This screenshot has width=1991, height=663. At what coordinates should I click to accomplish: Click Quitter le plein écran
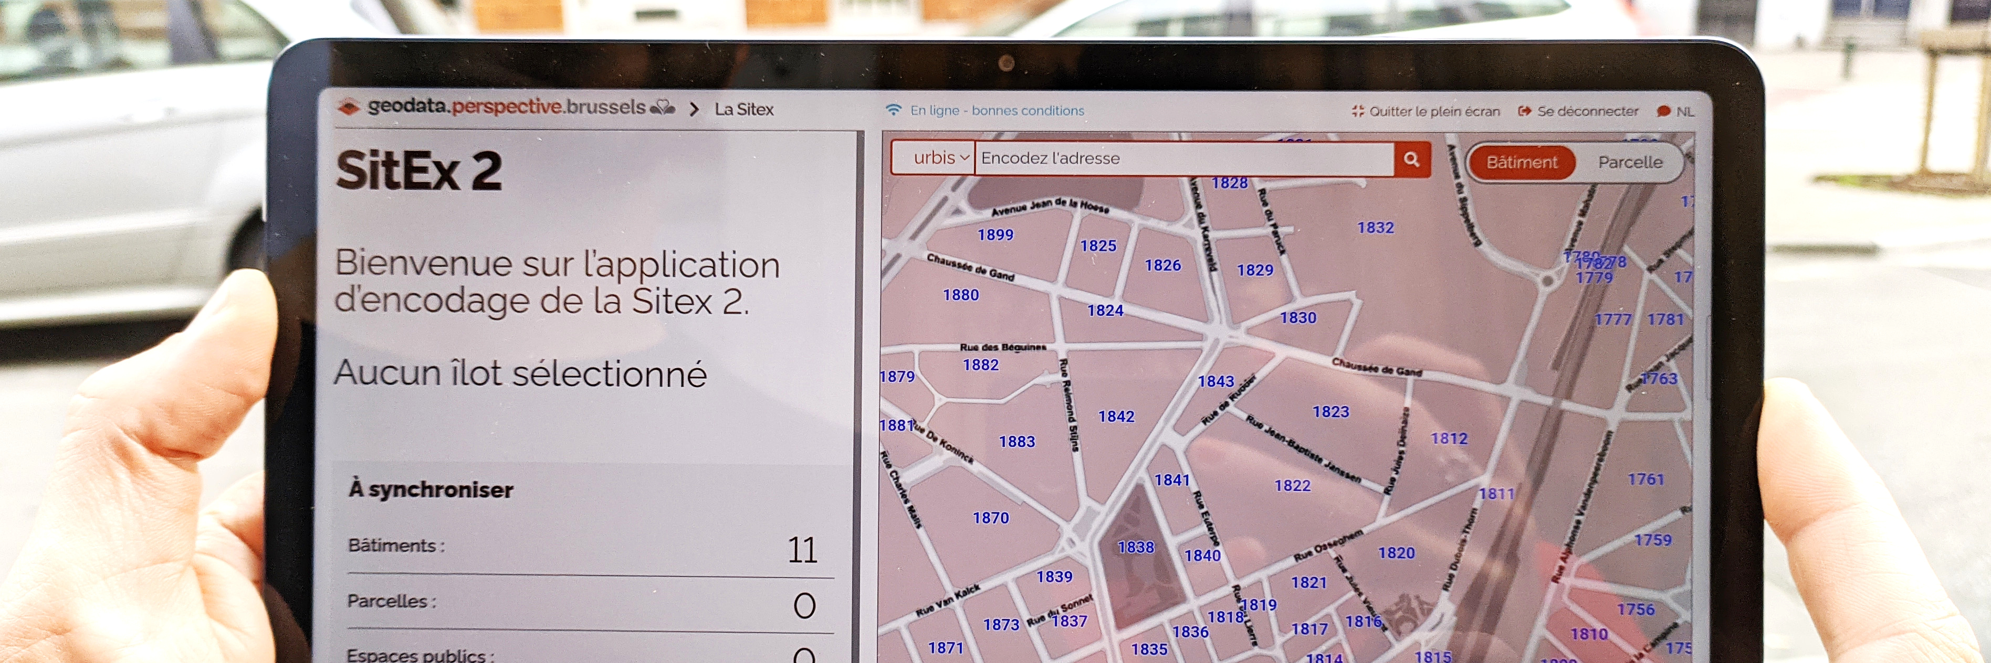point(1434,111)
